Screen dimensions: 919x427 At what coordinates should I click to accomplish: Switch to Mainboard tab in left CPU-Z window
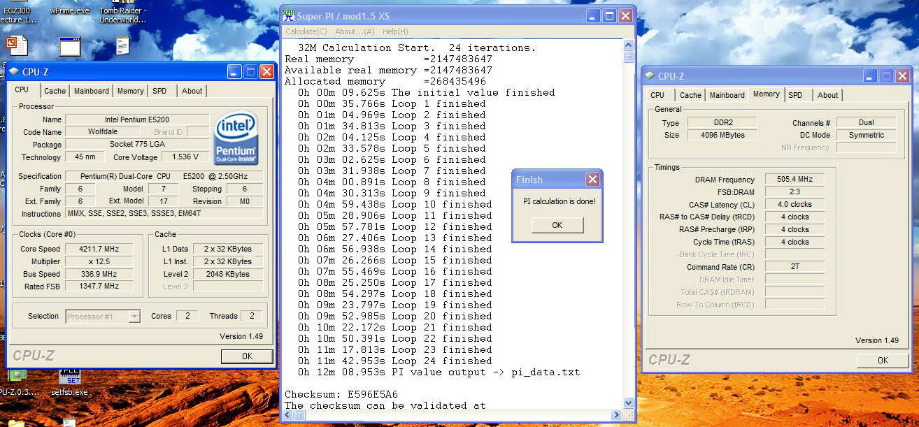click(x=92, y=91)
